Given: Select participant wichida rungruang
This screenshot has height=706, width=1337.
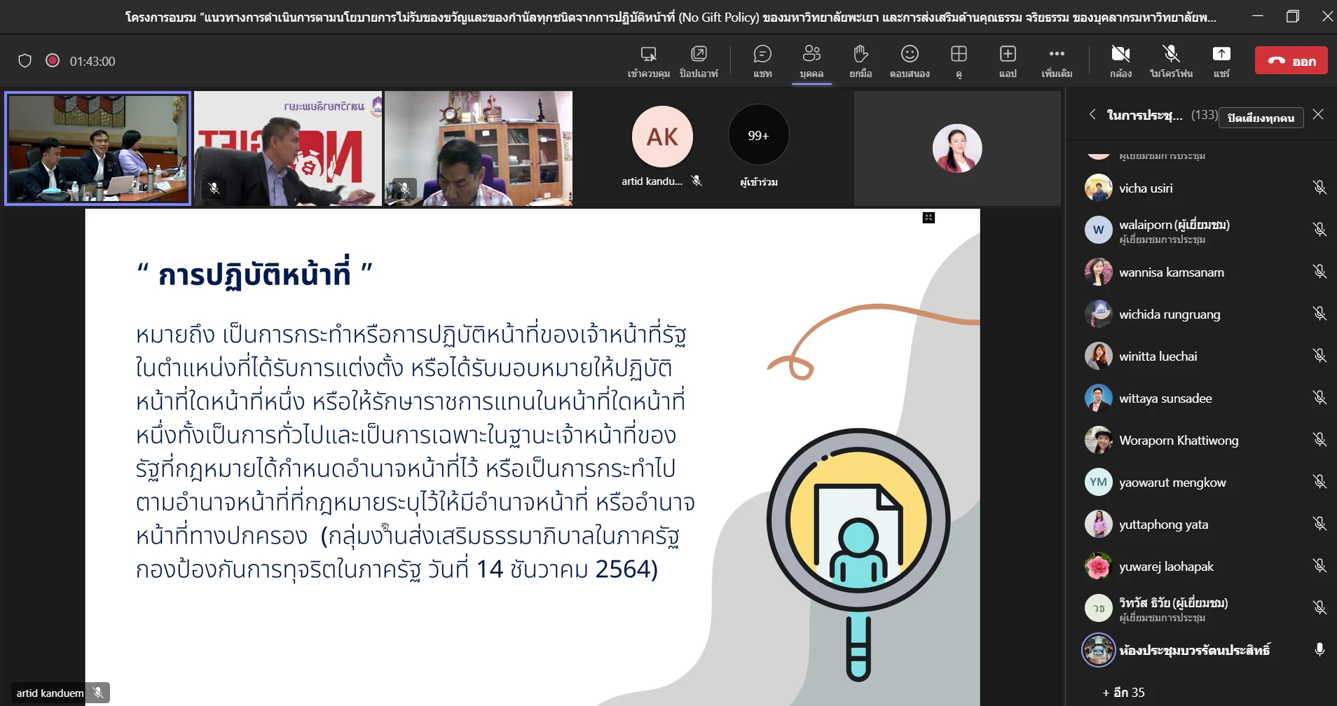Looking at the screenshot, I should 1201,314.
